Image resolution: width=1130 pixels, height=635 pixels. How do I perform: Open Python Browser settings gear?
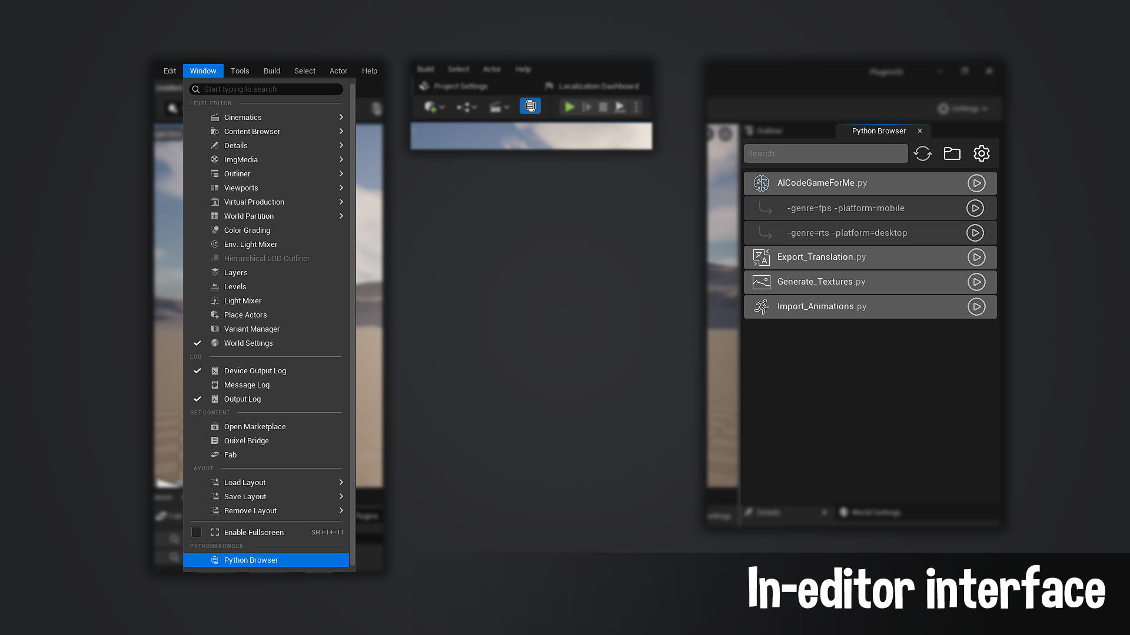point(981,153)
